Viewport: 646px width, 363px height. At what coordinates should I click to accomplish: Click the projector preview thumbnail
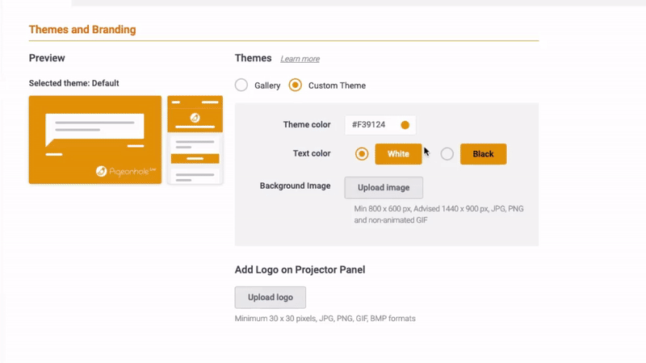tap(95, 140)
